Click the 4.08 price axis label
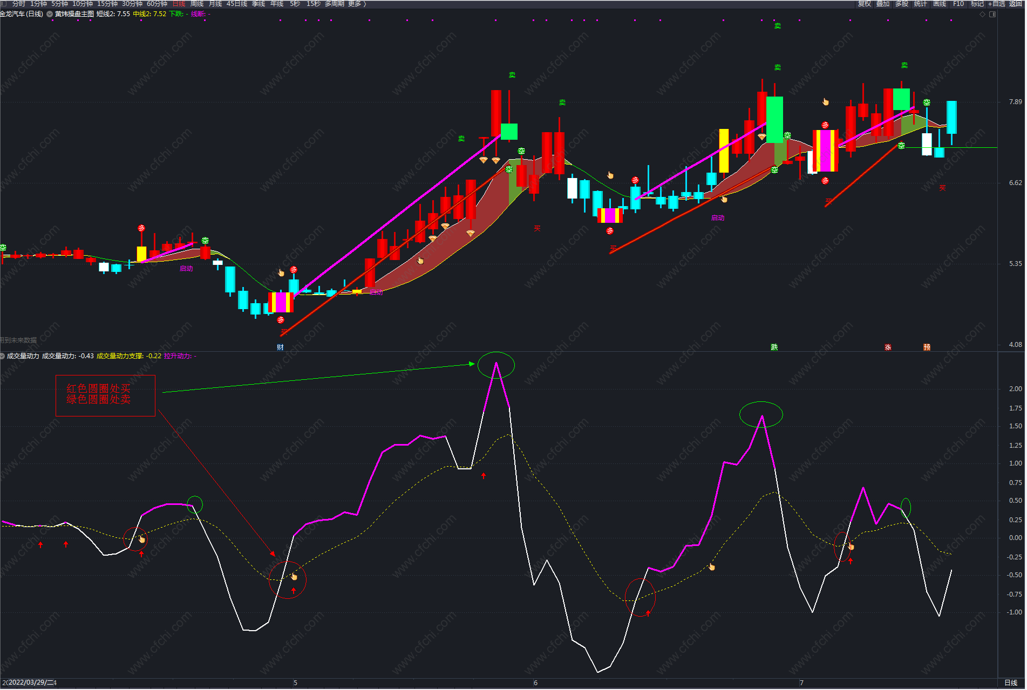Image resolution: width=1027 pixels, height=690 pixels. (x=1015, y=344)
